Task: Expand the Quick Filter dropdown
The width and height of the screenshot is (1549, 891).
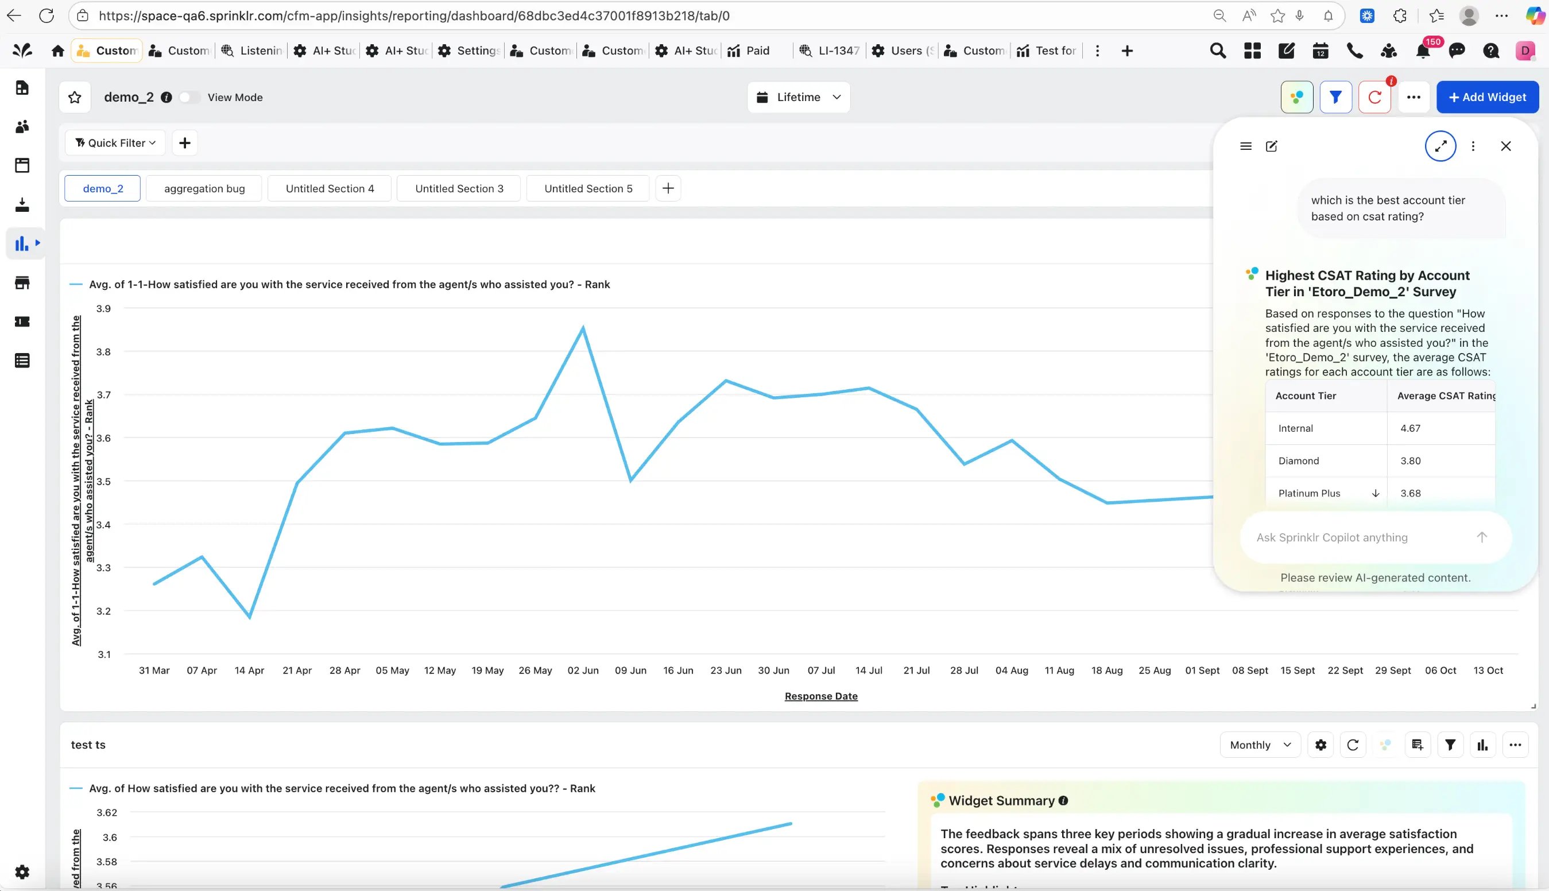Action: pos(115,143)
